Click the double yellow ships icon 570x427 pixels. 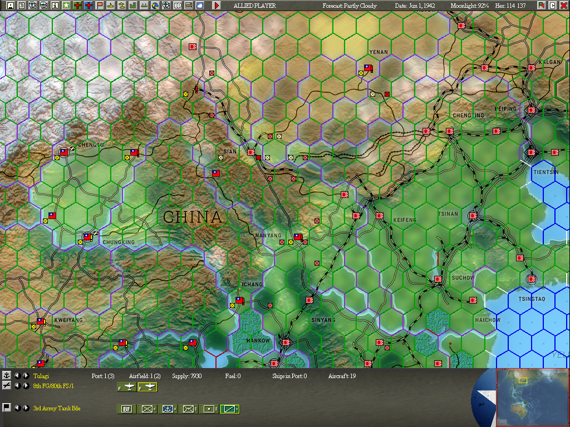pyautogui.click(x=122, y=6)
